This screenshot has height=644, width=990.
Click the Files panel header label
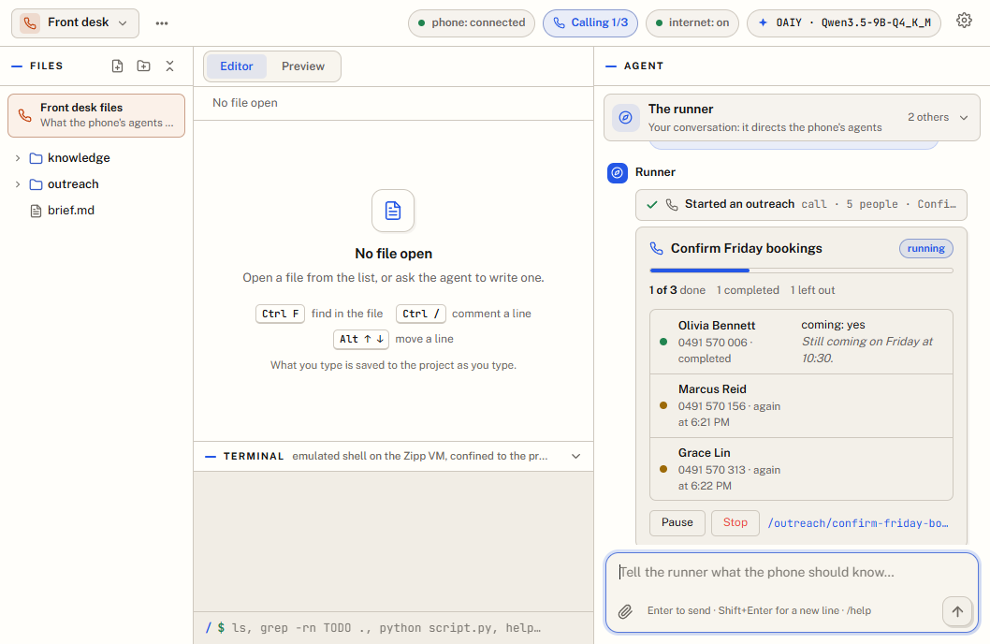[x=46, y=66]
